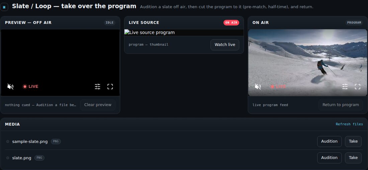Click Clear preview button
This screenshot has height=170, width=368.
coord(98,105)
